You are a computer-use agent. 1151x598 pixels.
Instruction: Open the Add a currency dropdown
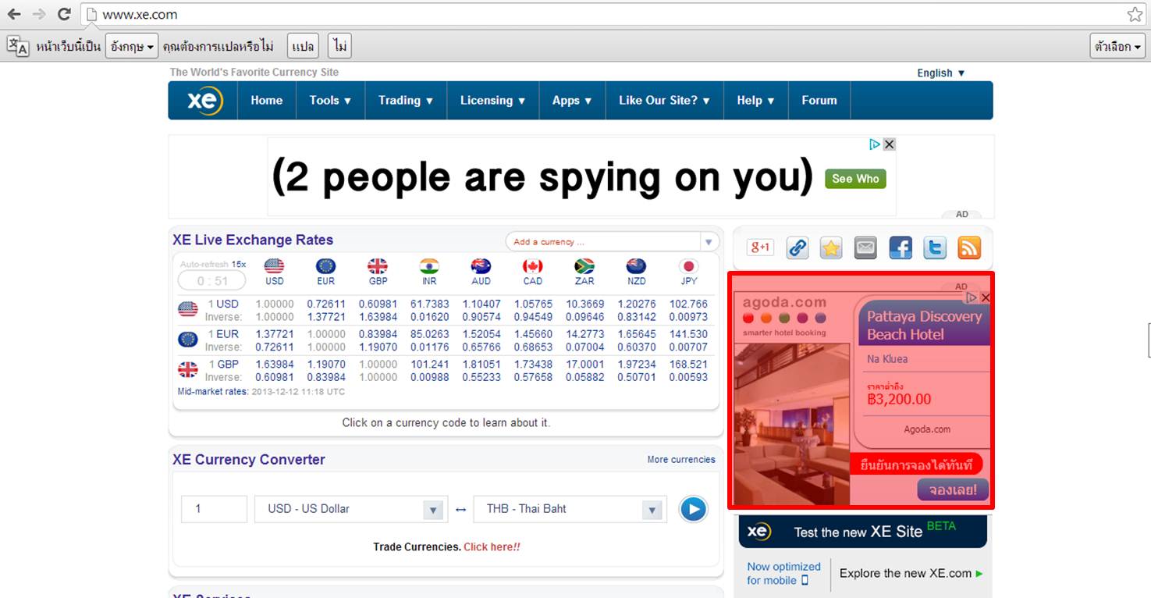(708, 242)
